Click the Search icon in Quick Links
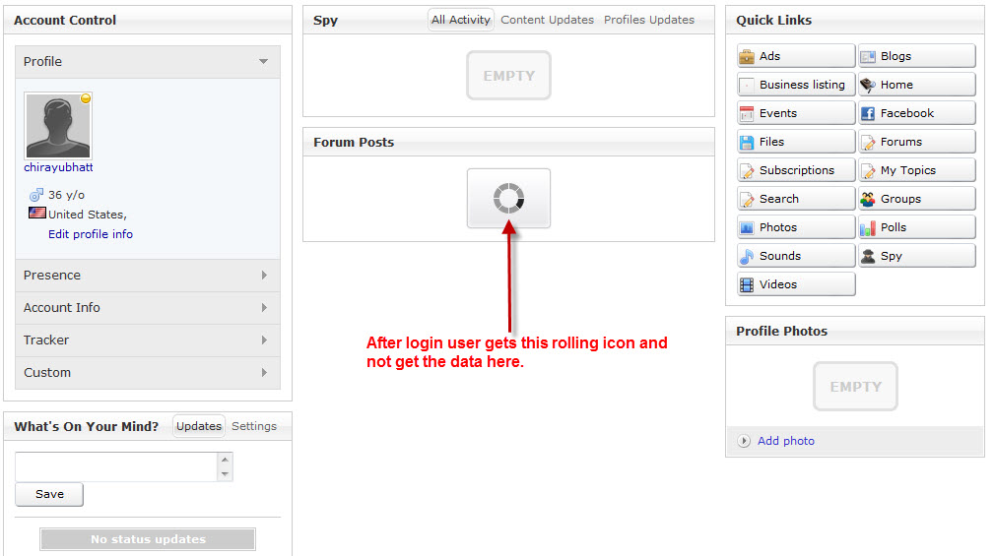 (x=747, y=199)
